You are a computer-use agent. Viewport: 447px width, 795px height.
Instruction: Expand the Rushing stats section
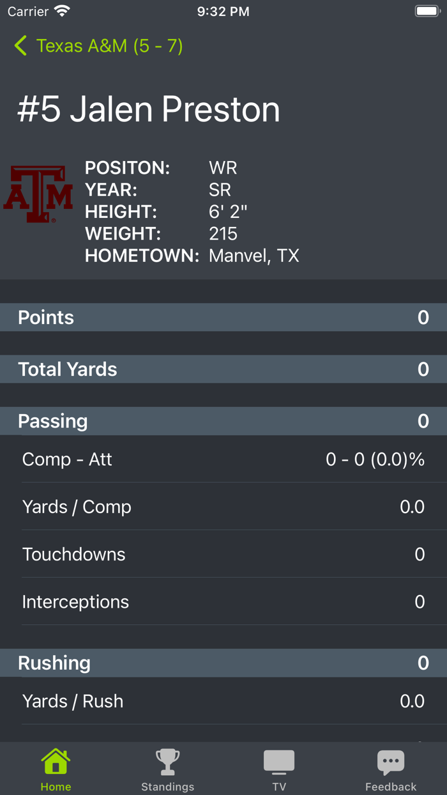point(223,663)
